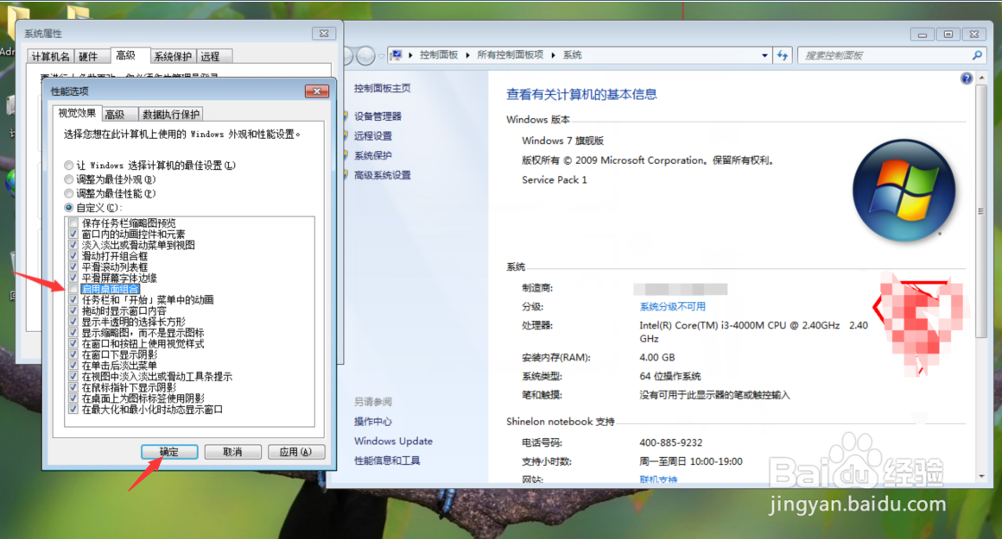Viewport: 1002px width, 539px height.
Task: Click scrollbar down arrow in system window
Action: pyautogui.click(x=981, y=476)
